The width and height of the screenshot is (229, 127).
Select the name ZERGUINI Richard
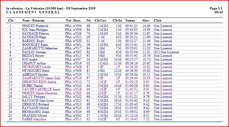35,105
